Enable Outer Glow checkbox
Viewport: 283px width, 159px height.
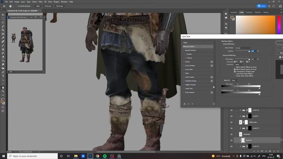tap(184, 89)
